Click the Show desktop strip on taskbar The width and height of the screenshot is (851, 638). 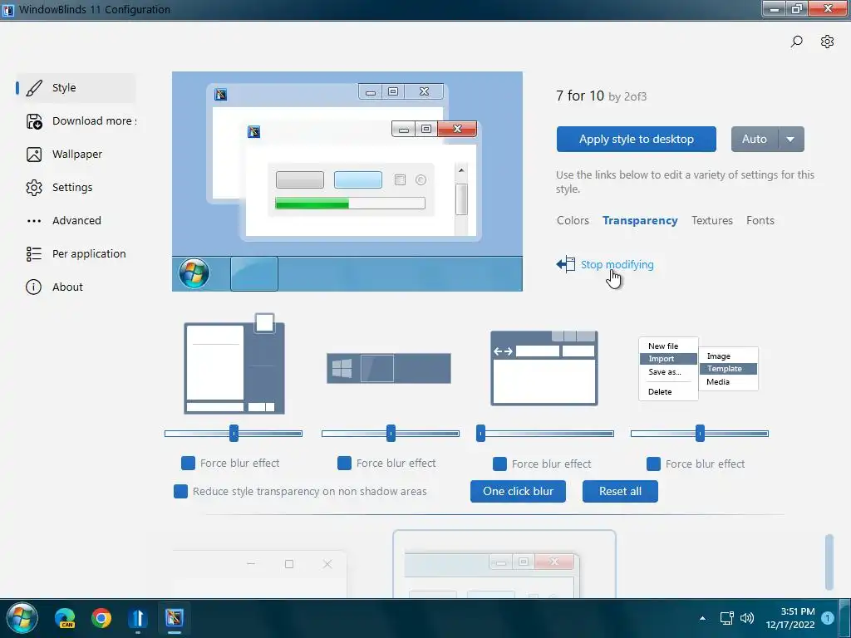coord(845,618)
